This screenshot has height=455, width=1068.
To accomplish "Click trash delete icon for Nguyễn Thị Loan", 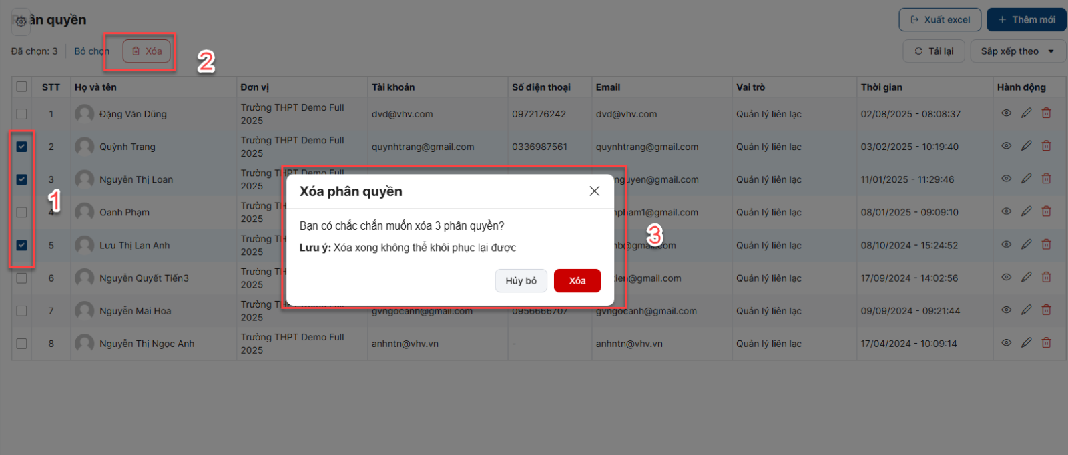I will click(1046, 179).
